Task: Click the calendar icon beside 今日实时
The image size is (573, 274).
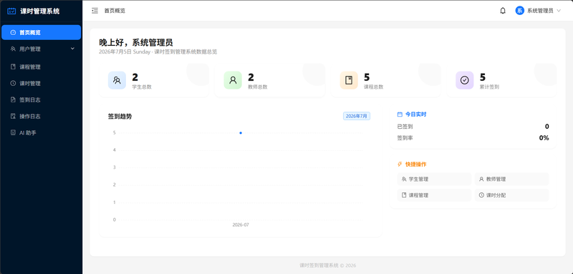Action: coord(400,114)
